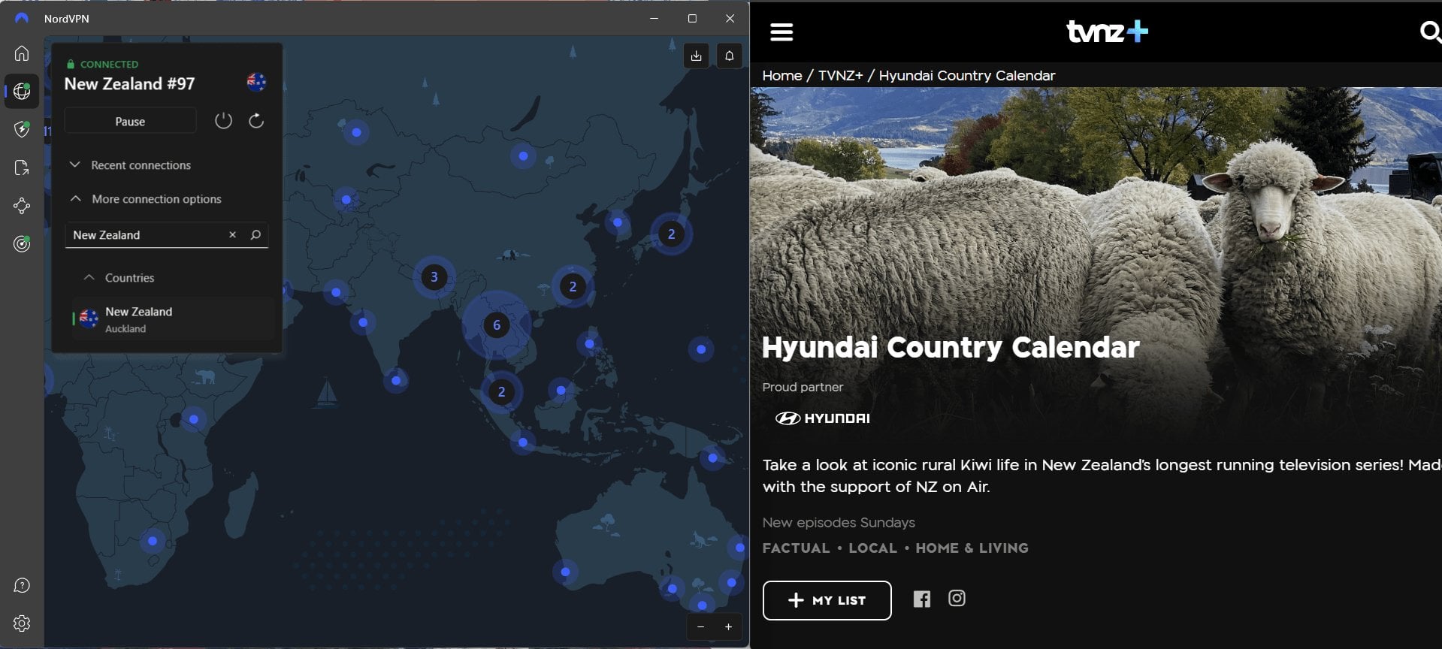Screen dimensions: 1442x649
Task: Click the Hyundai Country Calendar breadcrumb
Action: click(966, 76)
